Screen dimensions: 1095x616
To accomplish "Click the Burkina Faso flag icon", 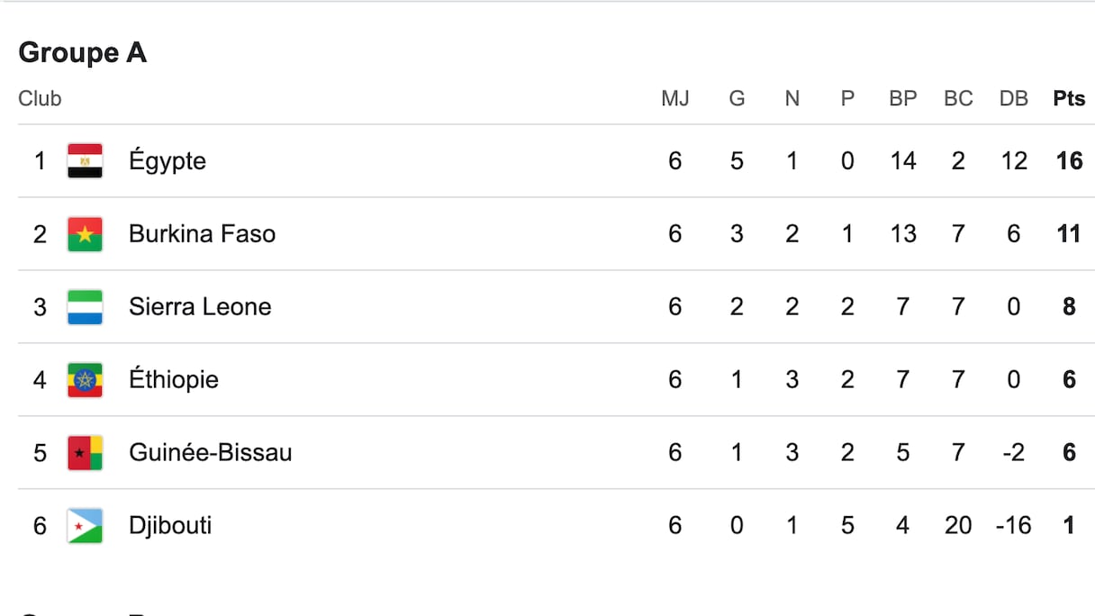I will pos(85,234).
